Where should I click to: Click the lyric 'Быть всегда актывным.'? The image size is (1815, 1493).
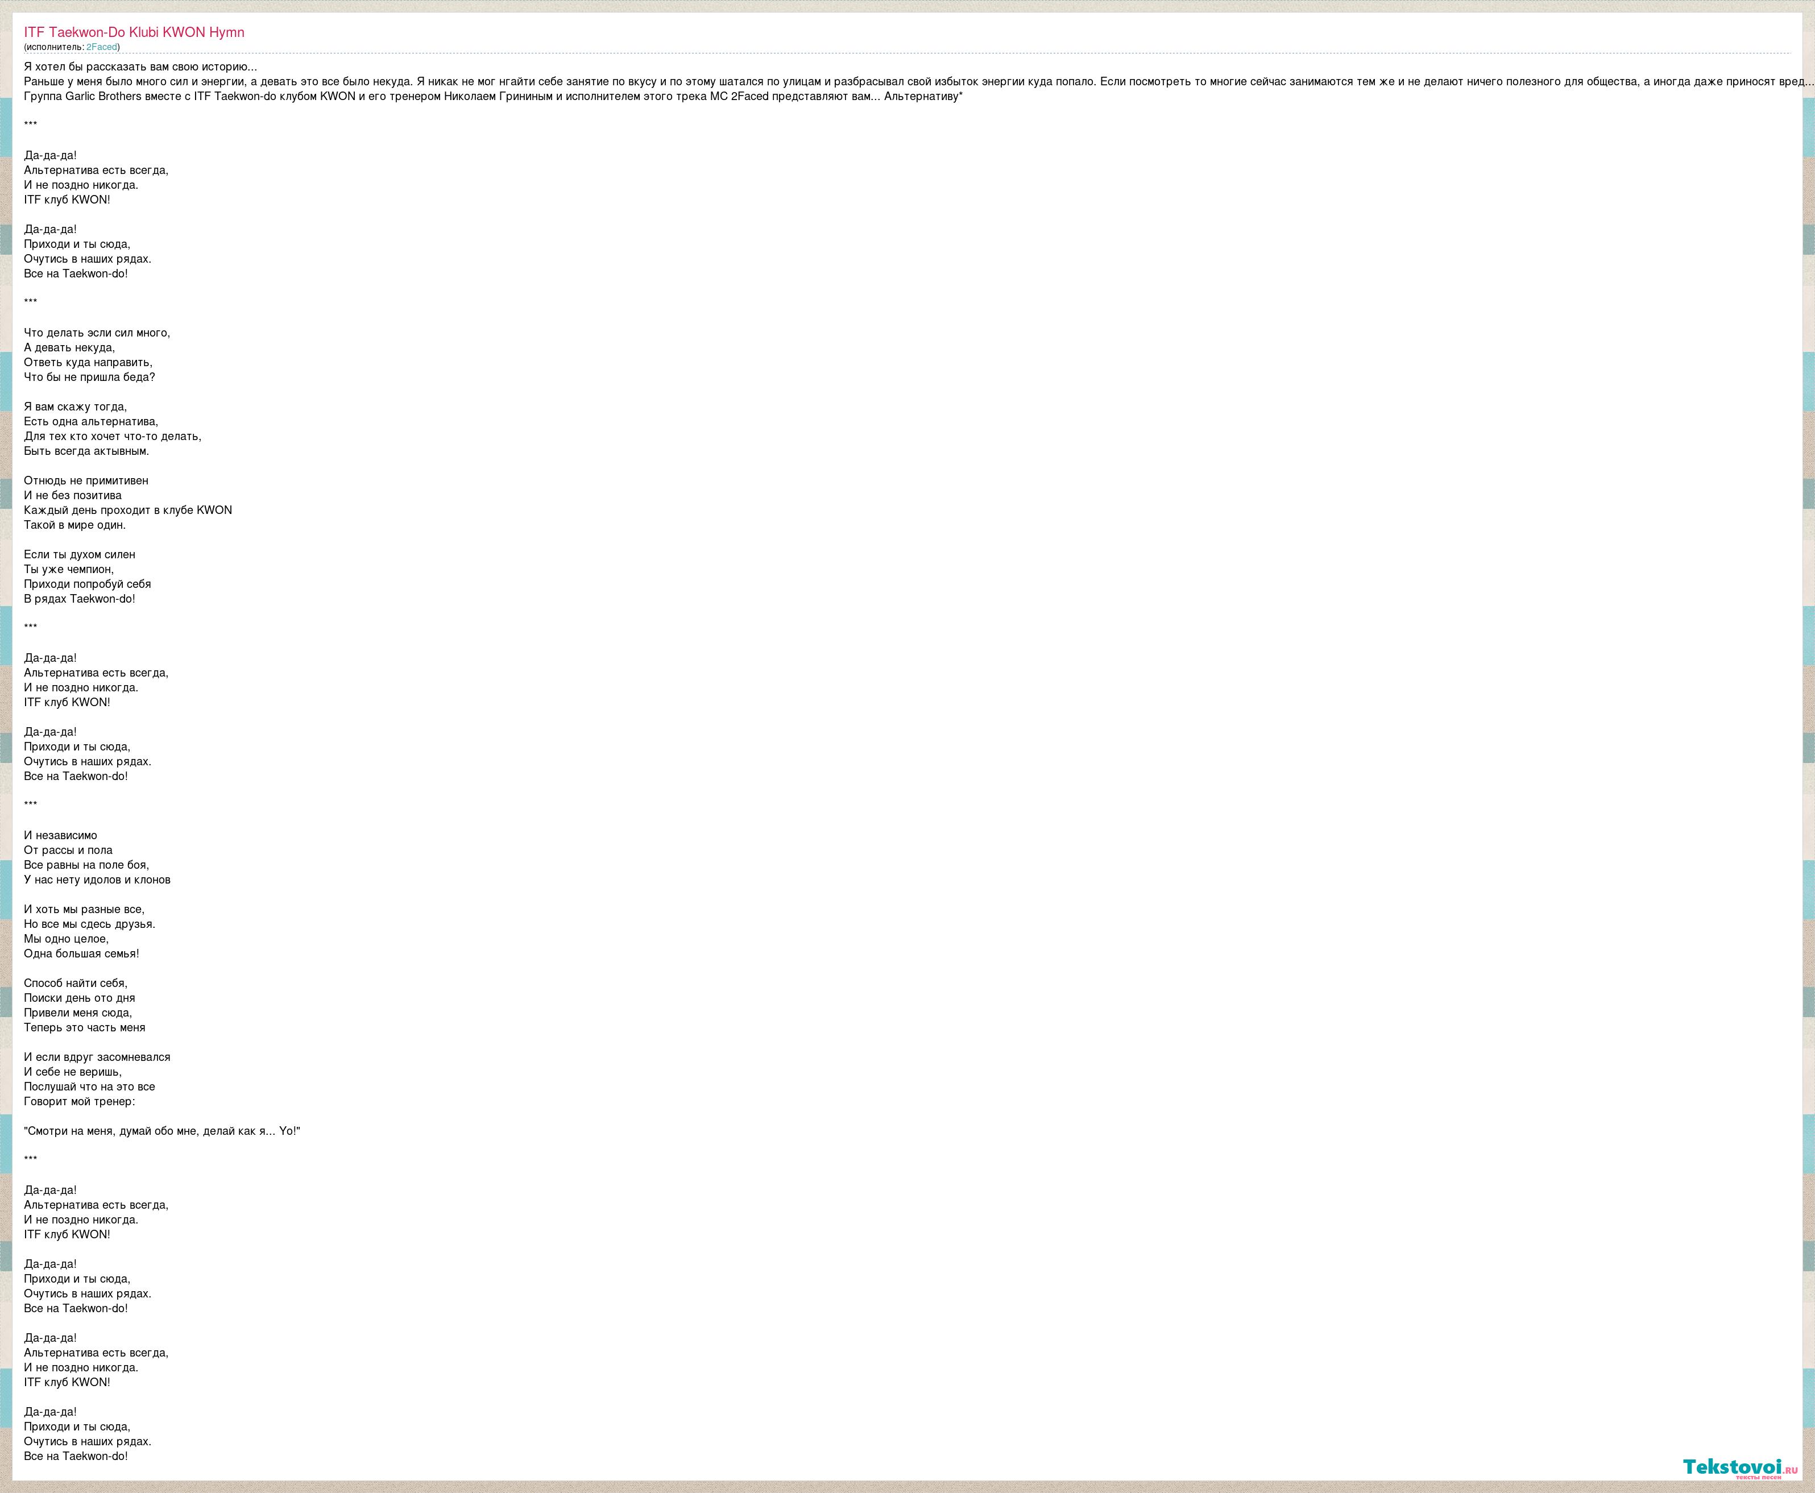87,451
